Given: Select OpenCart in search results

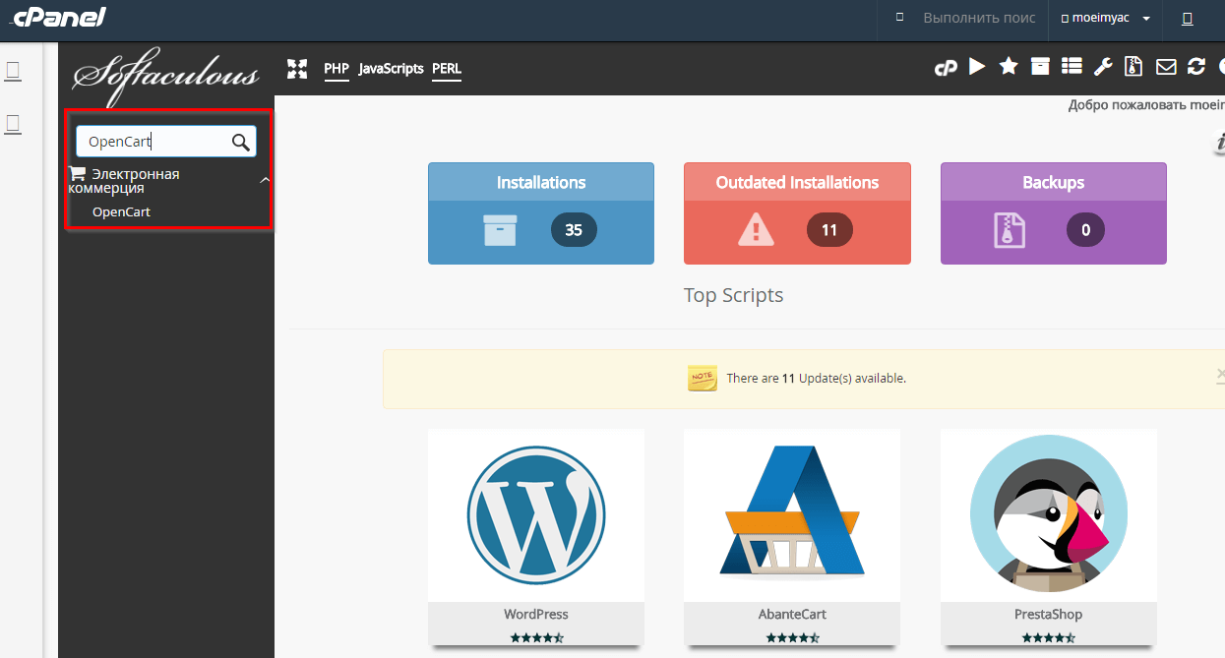Looking at the screenshot, I should coord(121,211).
